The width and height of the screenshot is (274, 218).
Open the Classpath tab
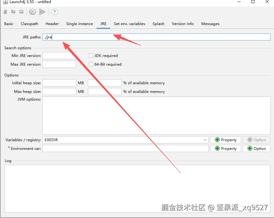tap(29, 24)
